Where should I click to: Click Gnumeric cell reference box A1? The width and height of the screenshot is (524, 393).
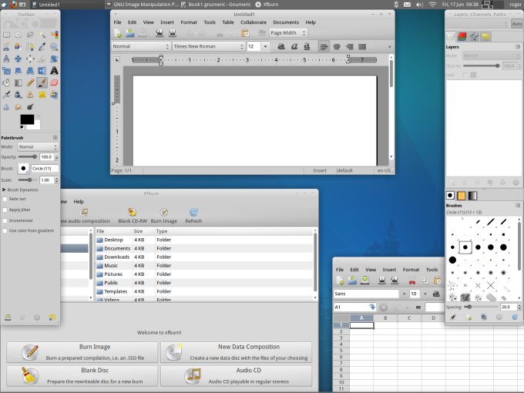pyautogui.click(x=355, y=307)
